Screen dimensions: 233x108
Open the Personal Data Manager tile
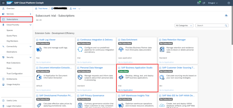point(92,68)
